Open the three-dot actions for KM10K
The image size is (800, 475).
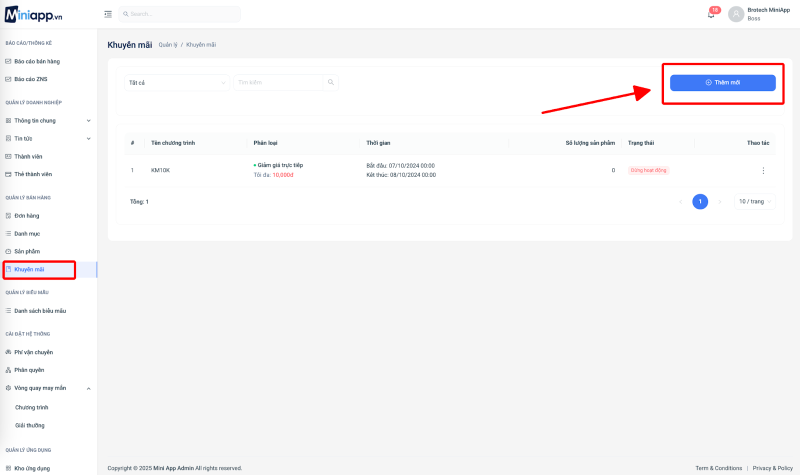click(x=763, y=170)
